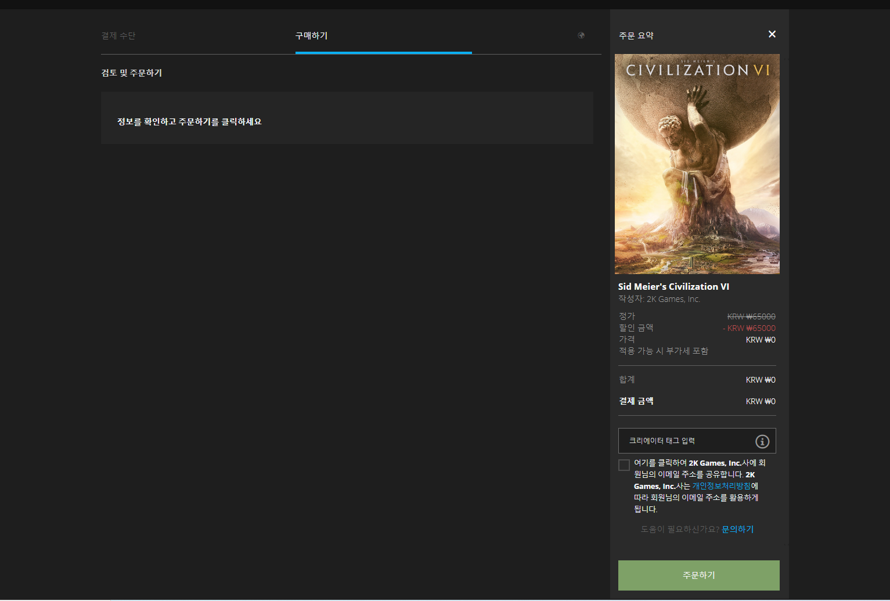
Task: Select the 구매하기 tab
Action: pos(312,36)
